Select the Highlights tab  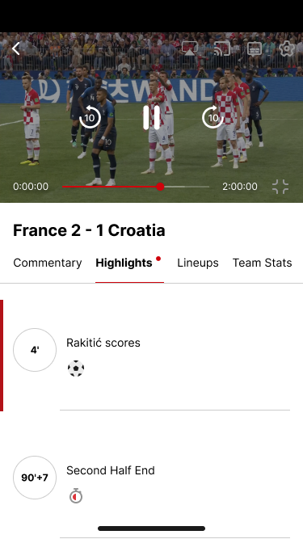coord(124,263)
